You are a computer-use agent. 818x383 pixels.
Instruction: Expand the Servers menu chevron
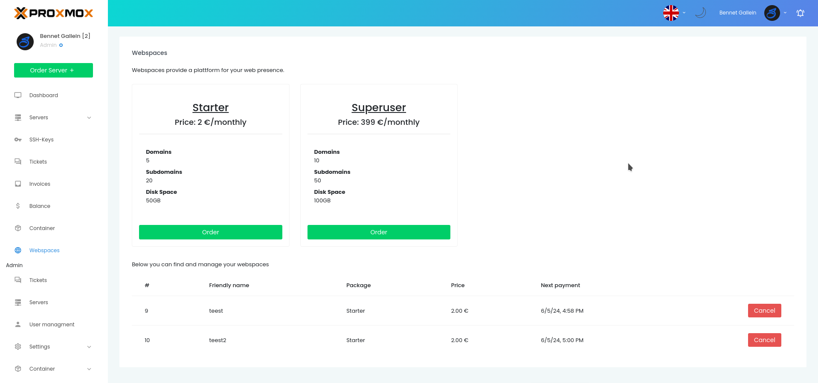tap(89, 118)
